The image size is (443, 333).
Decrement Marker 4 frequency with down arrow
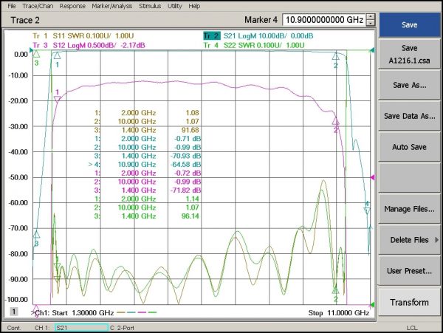click(371, 23)
